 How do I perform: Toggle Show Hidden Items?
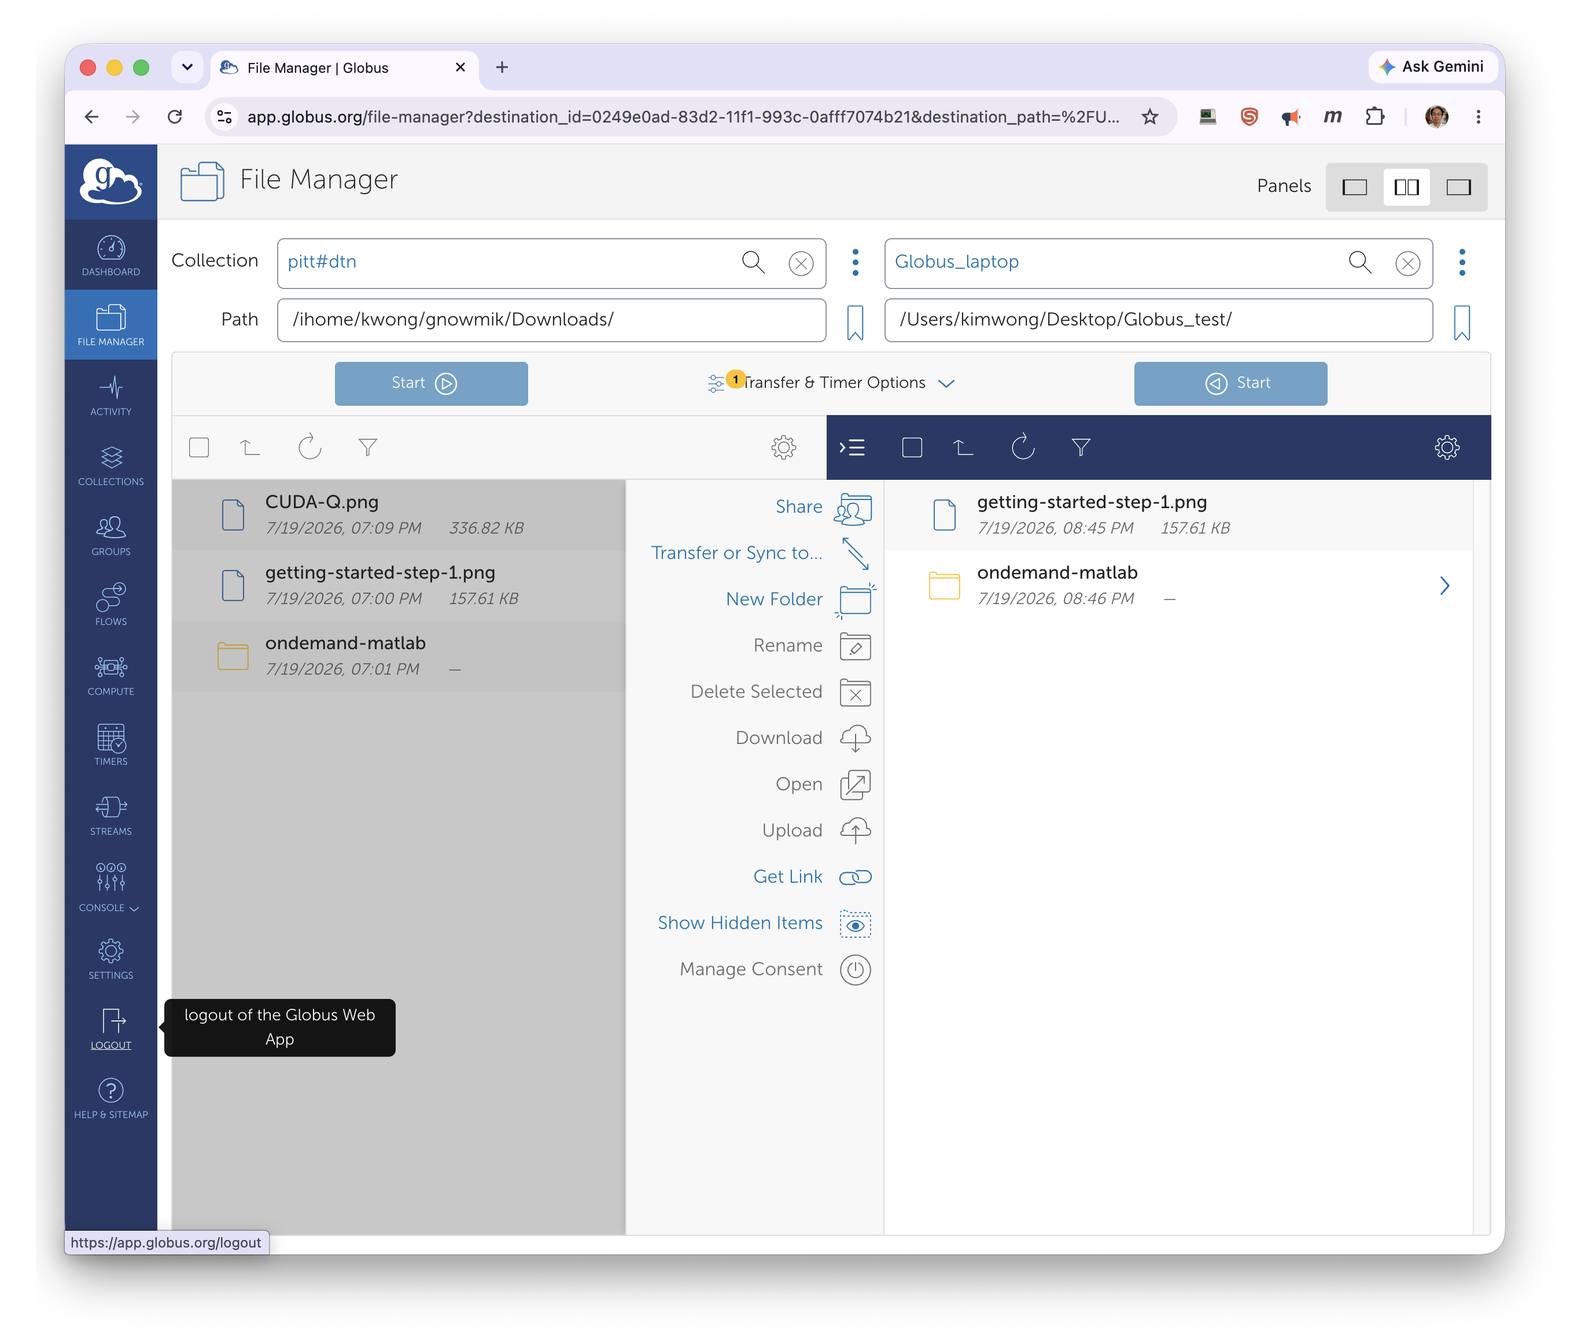(x=764, y=924)
